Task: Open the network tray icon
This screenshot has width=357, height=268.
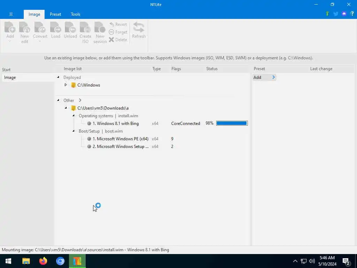Action: (x=304, y=261)
